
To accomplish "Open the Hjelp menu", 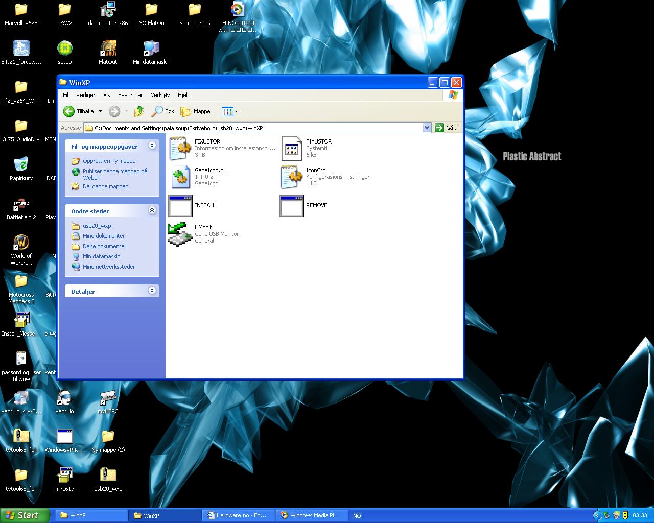I will coord(184,95).
